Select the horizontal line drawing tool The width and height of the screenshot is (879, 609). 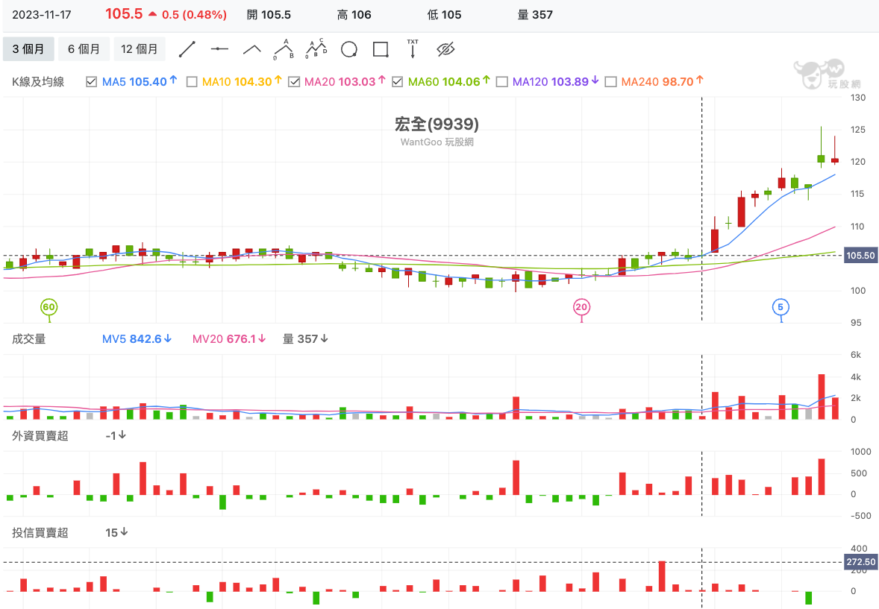pos(219,49)
